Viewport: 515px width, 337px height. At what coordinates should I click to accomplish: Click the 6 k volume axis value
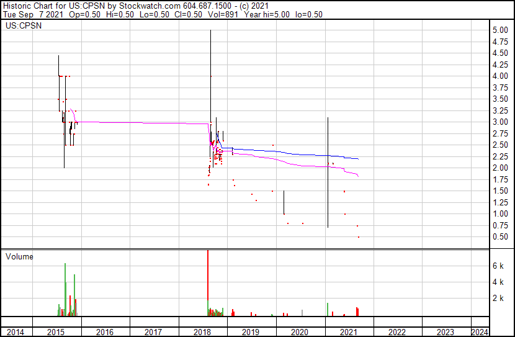tap(498, 266)
